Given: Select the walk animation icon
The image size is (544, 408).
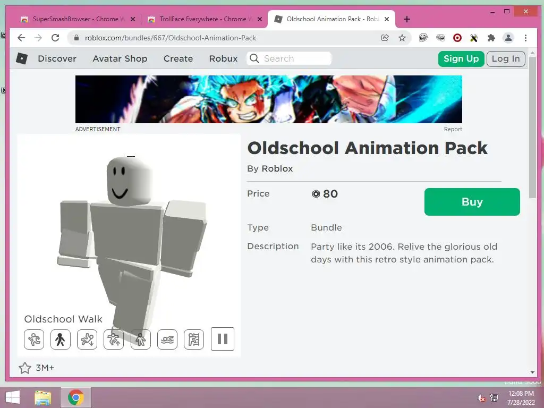Looking at the screenshot, I should coord(61,339).
